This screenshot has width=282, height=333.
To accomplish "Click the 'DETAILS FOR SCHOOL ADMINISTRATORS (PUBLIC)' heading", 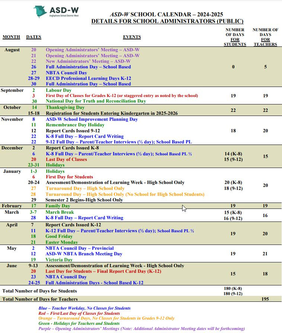I will 167,21.
